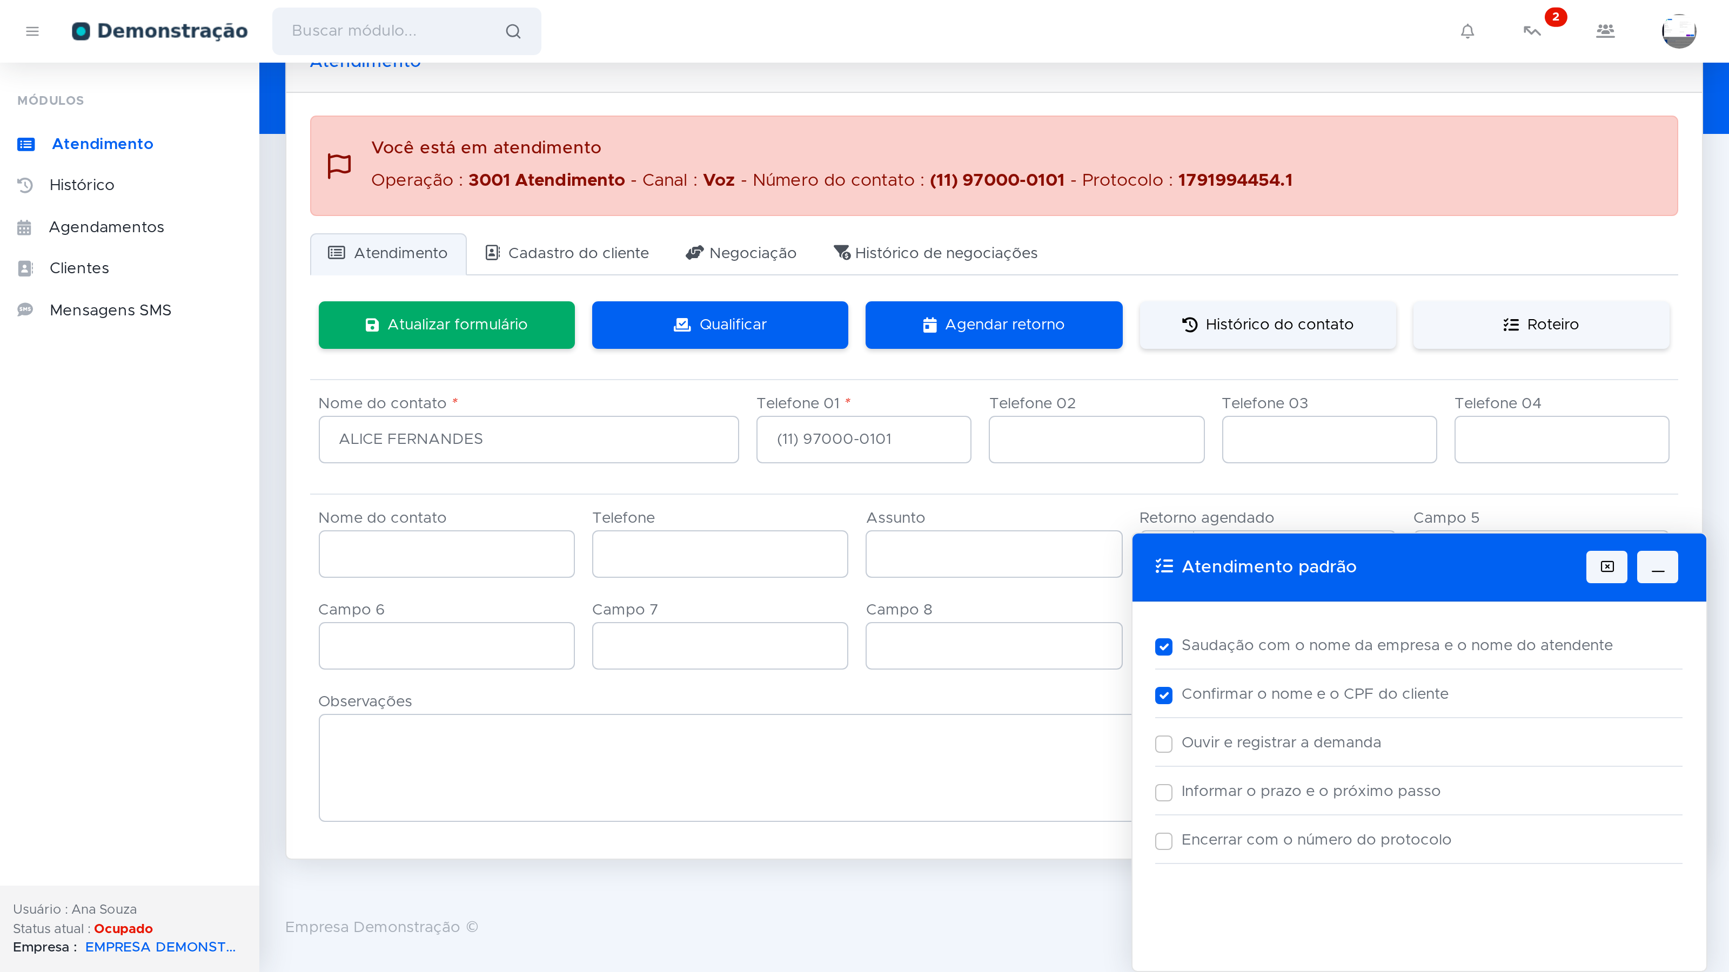The width and height of the screenshot is (1729, 972).
Task: Open the users group icon
Action: coord(1605,31)
